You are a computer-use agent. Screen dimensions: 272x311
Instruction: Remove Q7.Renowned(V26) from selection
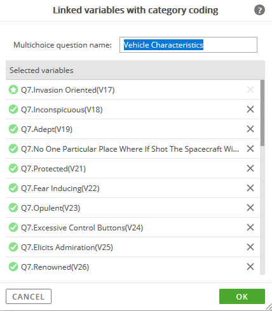tap(250, 267)
